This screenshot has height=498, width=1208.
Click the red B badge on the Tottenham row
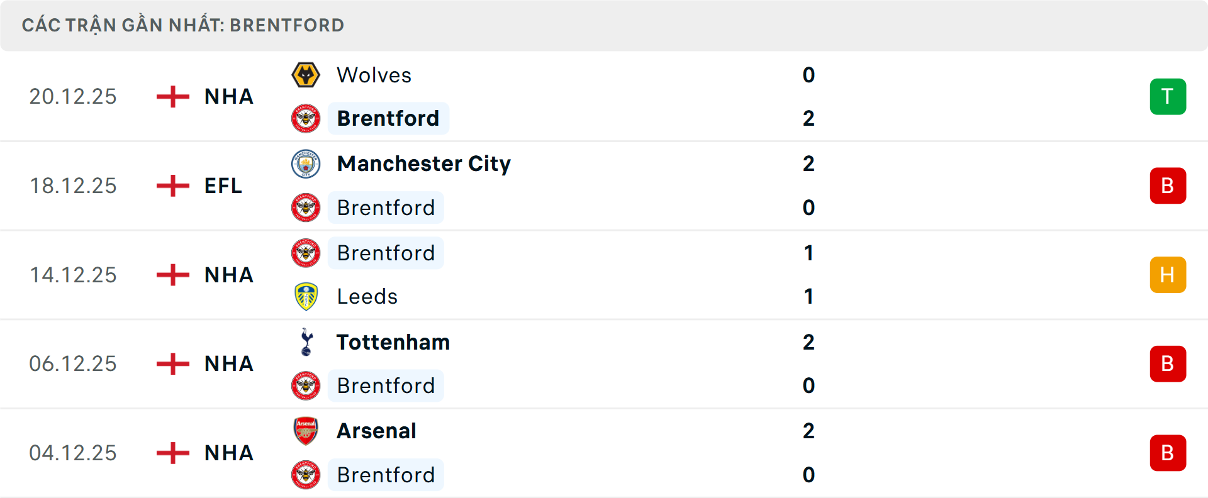point(1168,364)
